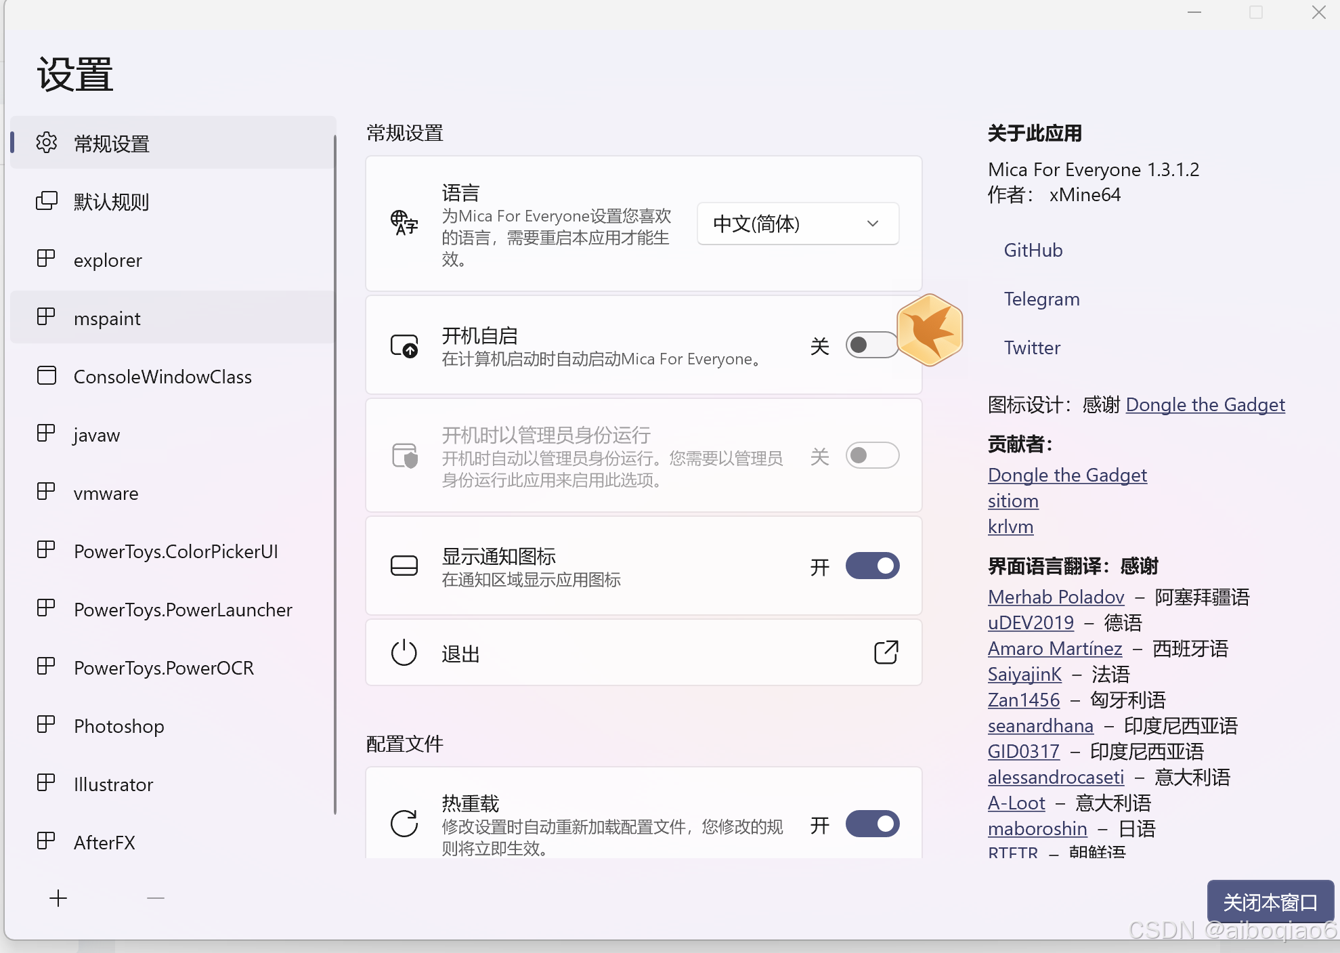Screen dimensions: 1340x953
Task: Select the Illustrator rule
Action: [173, 784]
